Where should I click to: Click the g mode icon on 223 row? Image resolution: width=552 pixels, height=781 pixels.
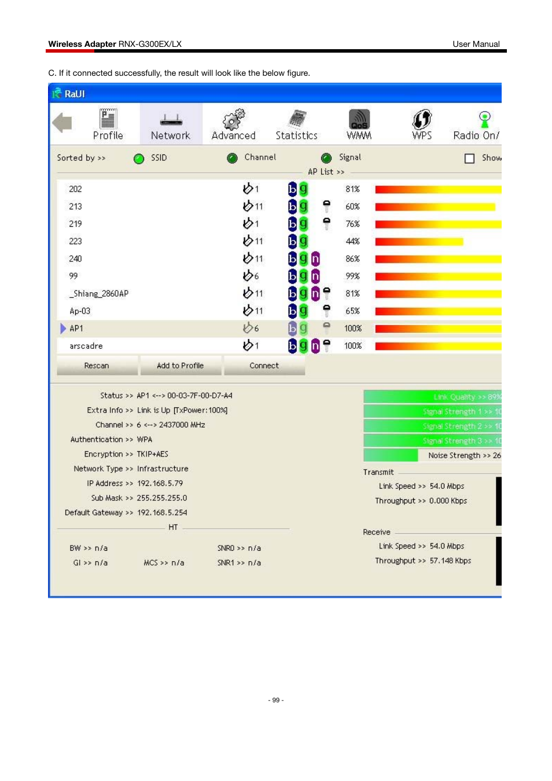coord(304,241)
